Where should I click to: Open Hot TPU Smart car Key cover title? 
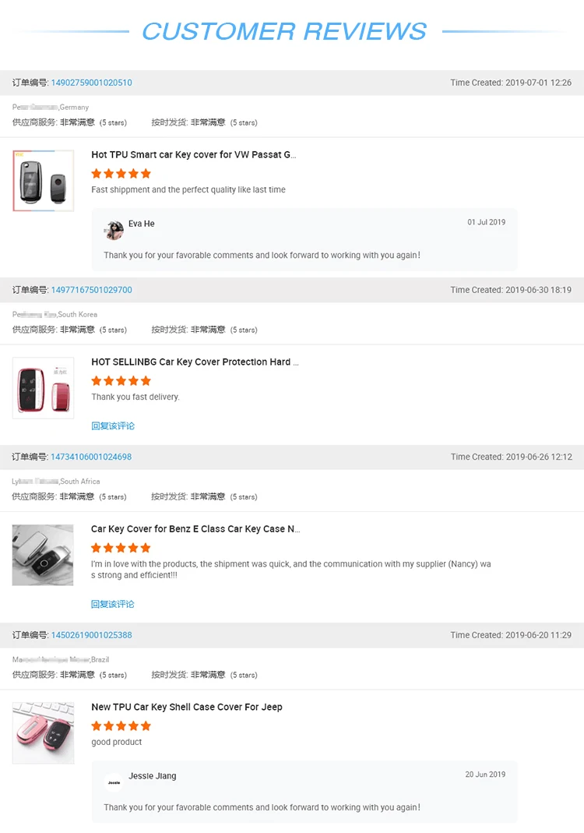[x=193, y=155]
